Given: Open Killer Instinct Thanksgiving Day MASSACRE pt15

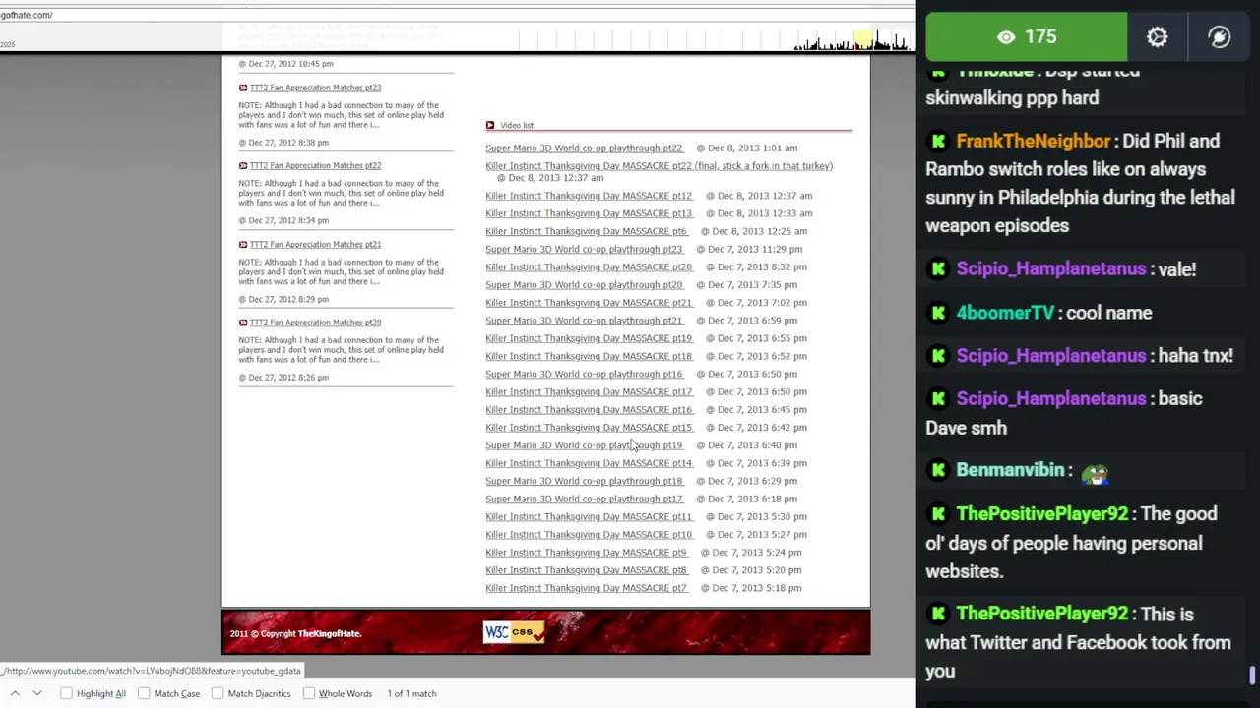Looking at the screenshot, I should tap(589, 428).
